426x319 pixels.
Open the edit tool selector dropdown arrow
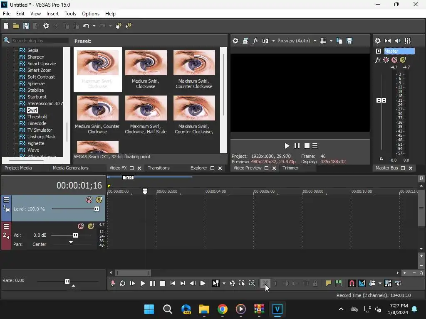224,283
